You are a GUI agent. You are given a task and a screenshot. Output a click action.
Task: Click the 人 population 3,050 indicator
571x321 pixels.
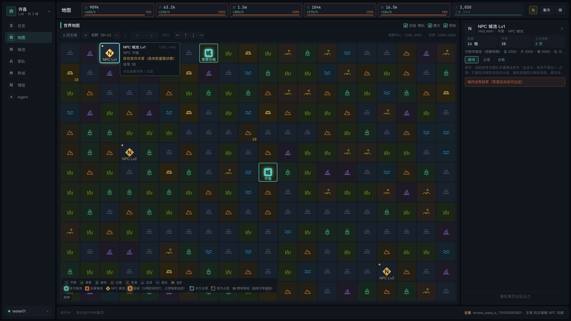pos(488,10)
